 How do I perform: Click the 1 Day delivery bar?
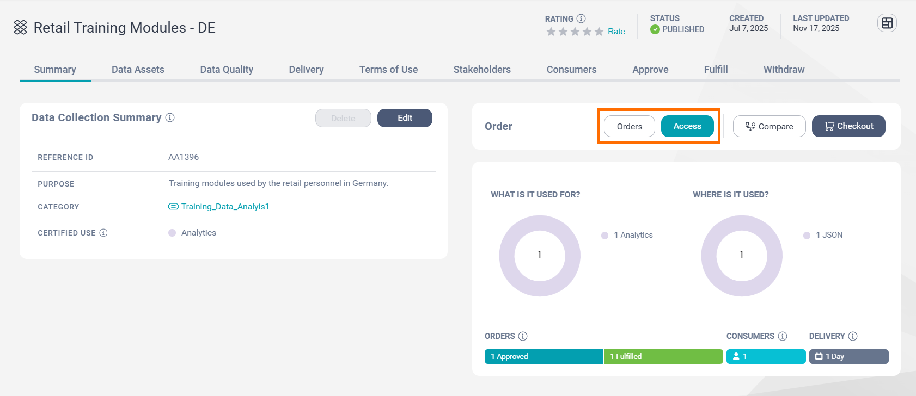tap(848, 356)
